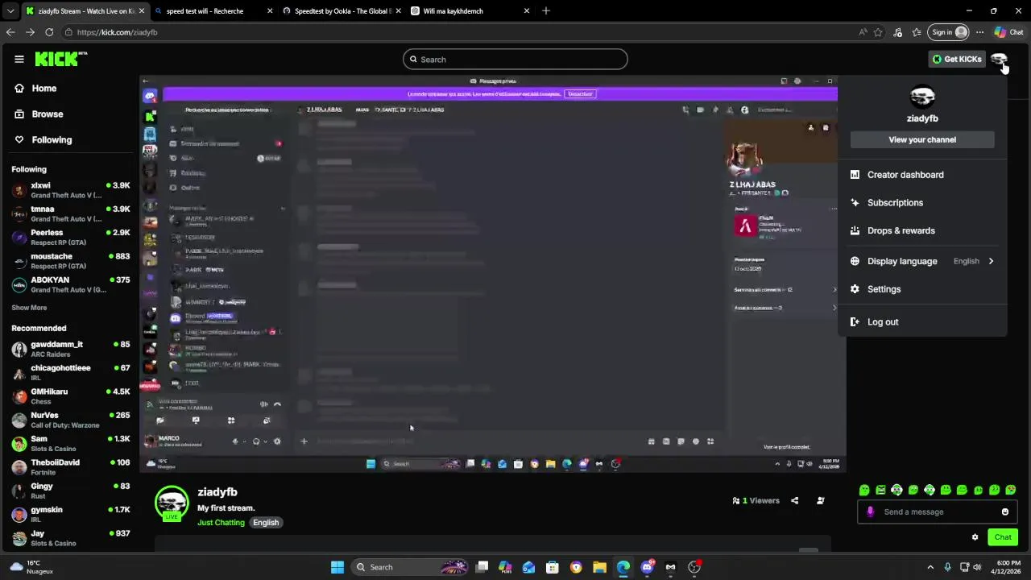Open the emoji picker in chat box
The image size is (1031, 580).
click(1005, 512)
